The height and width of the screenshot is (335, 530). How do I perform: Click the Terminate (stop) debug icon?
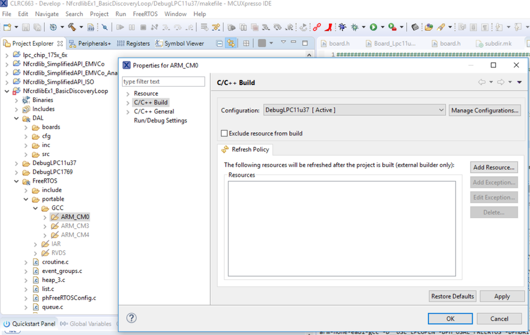click(x=143, y=28)
